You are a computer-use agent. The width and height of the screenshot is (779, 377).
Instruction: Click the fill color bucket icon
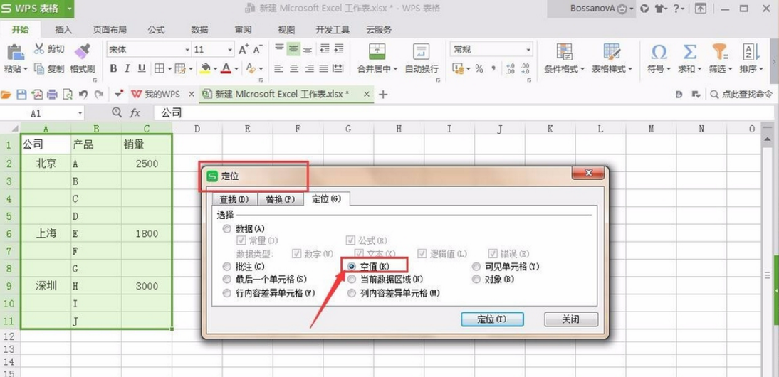205,68
